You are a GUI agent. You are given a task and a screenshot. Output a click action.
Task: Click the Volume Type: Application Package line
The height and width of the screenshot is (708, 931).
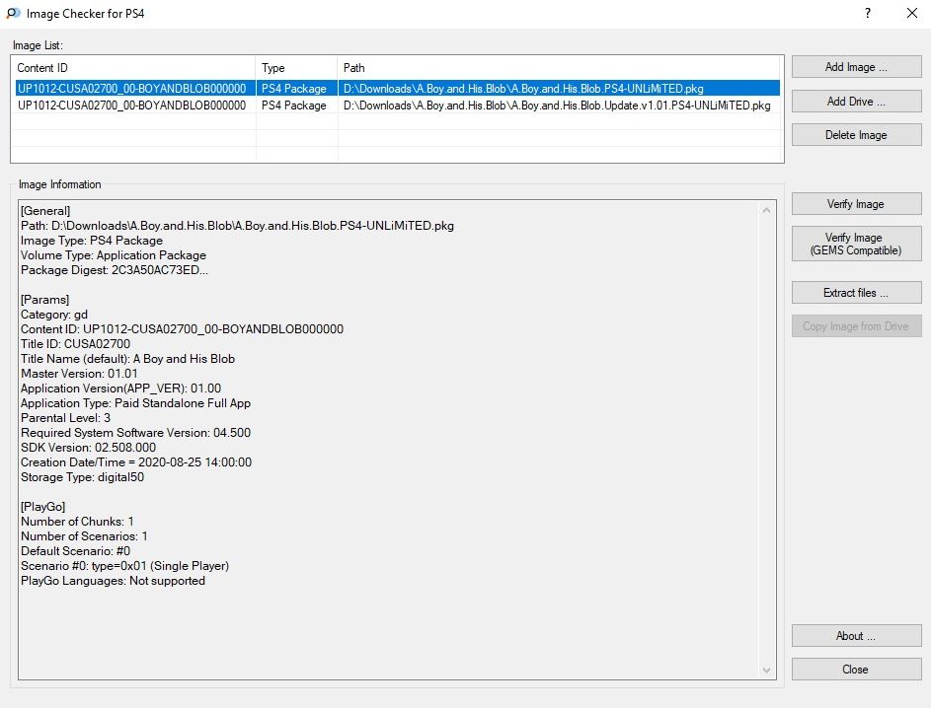114,255
